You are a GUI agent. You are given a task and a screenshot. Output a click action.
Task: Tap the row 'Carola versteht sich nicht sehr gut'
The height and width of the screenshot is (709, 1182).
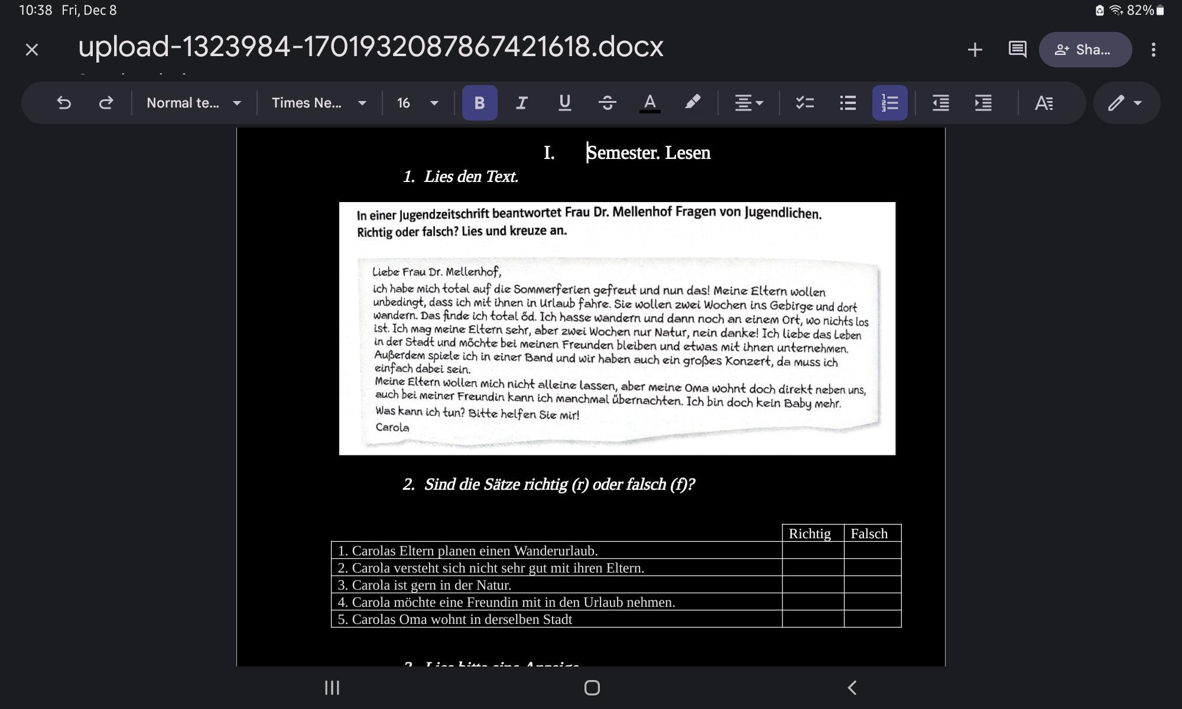[557, 568]
